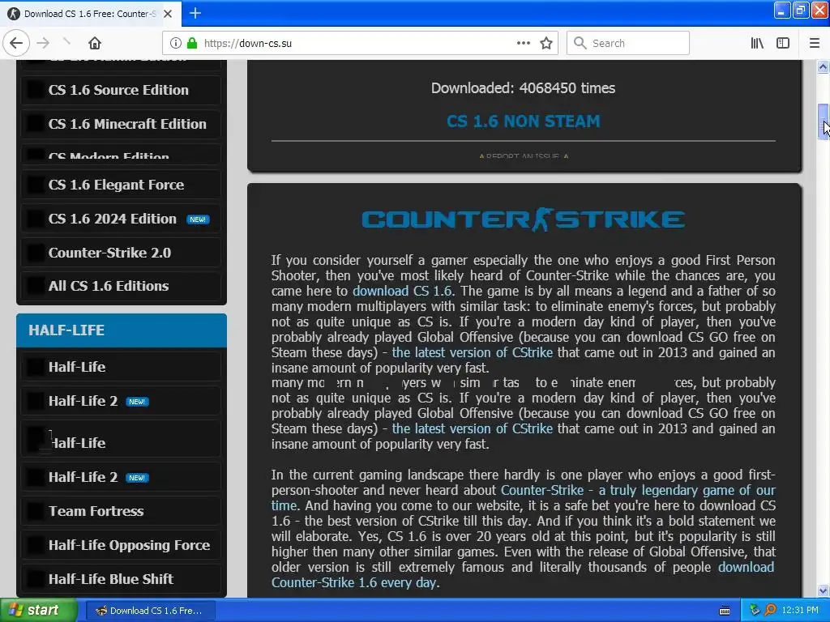
Task: Open CS Modern Edition entry
Action: 122,154
